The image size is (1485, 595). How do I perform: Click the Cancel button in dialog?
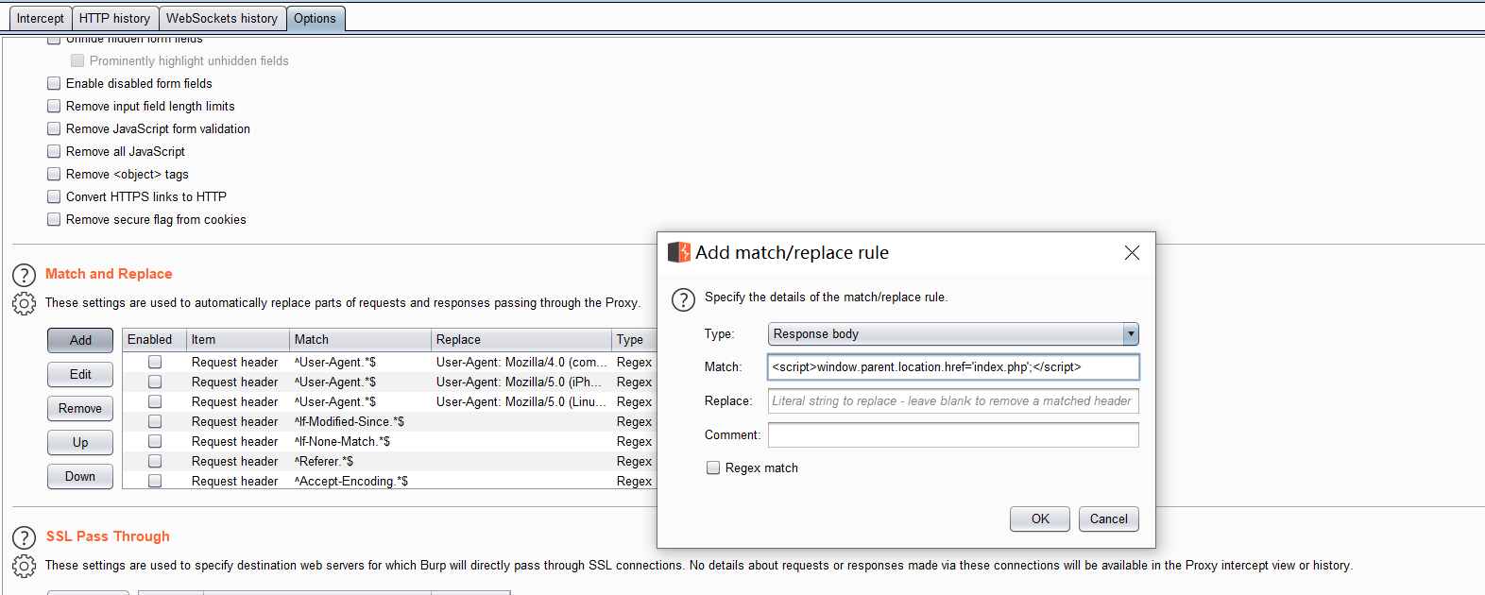[x=1109, y=518]
